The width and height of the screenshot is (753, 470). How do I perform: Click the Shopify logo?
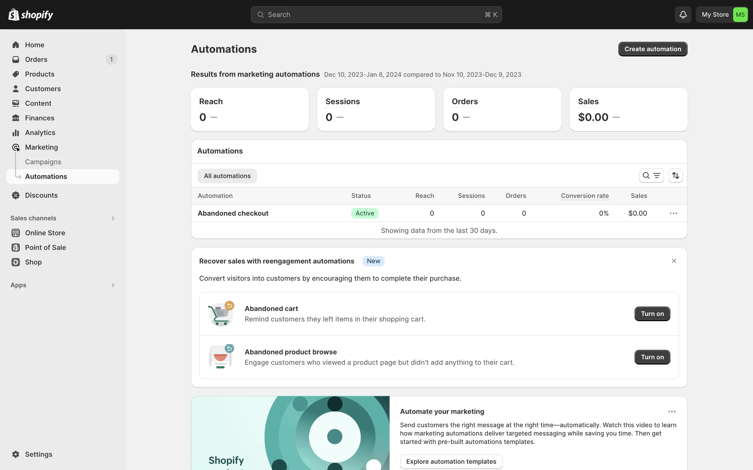click(31, 14)
